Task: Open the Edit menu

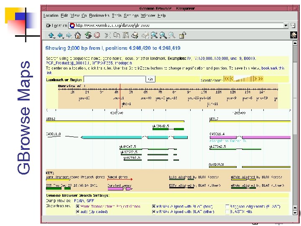Action: pyautogui.click(x=64, y=15)
